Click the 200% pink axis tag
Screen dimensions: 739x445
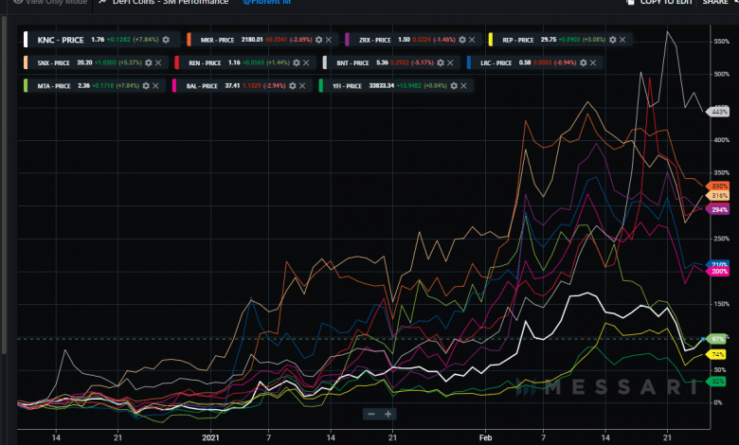[718, 271]
